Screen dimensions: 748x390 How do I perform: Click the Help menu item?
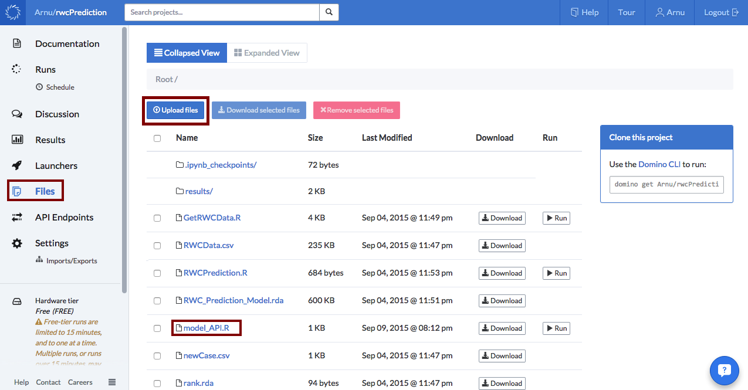coord(584,12)
